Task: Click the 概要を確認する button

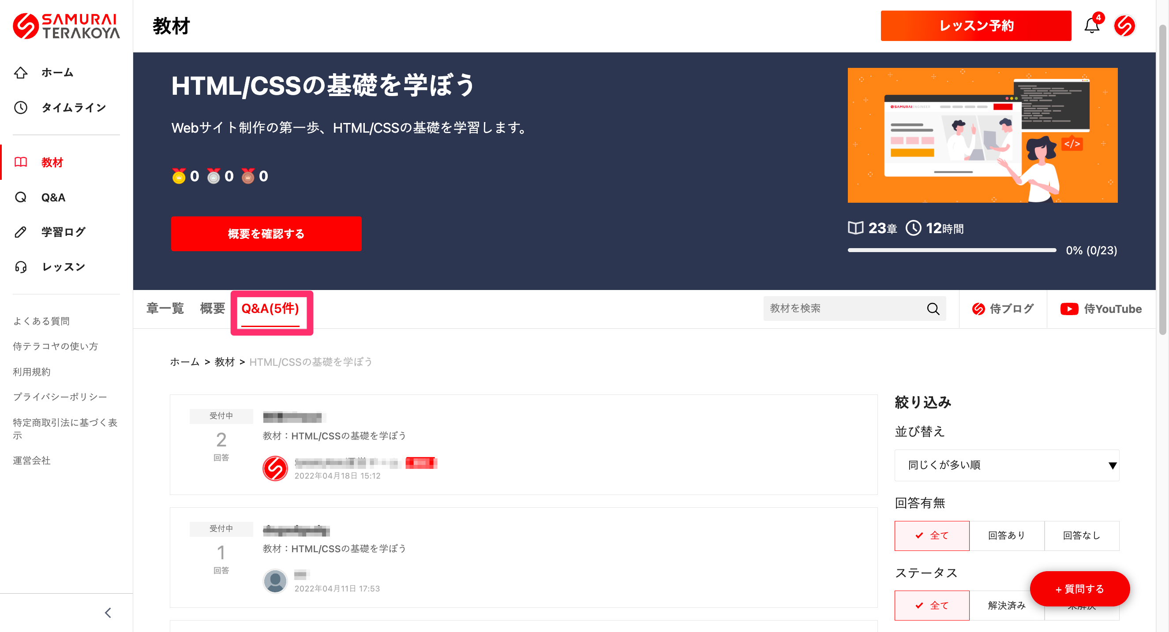Action: [266, 234]
